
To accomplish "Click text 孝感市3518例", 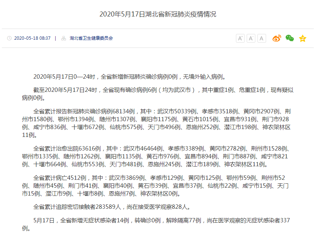I will 220,111.
